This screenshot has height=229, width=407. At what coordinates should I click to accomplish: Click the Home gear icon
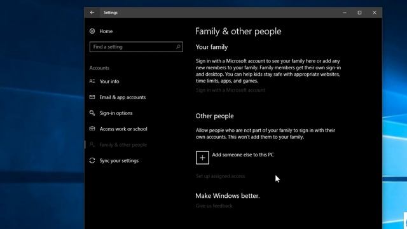pos(92,31)
